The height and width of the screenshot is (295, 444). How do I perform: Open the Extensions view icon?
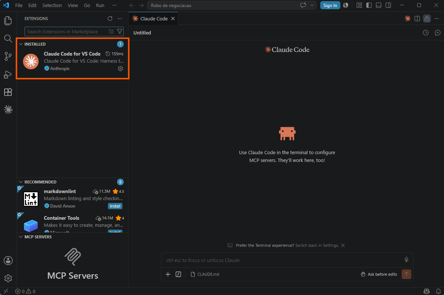point(8,92)
